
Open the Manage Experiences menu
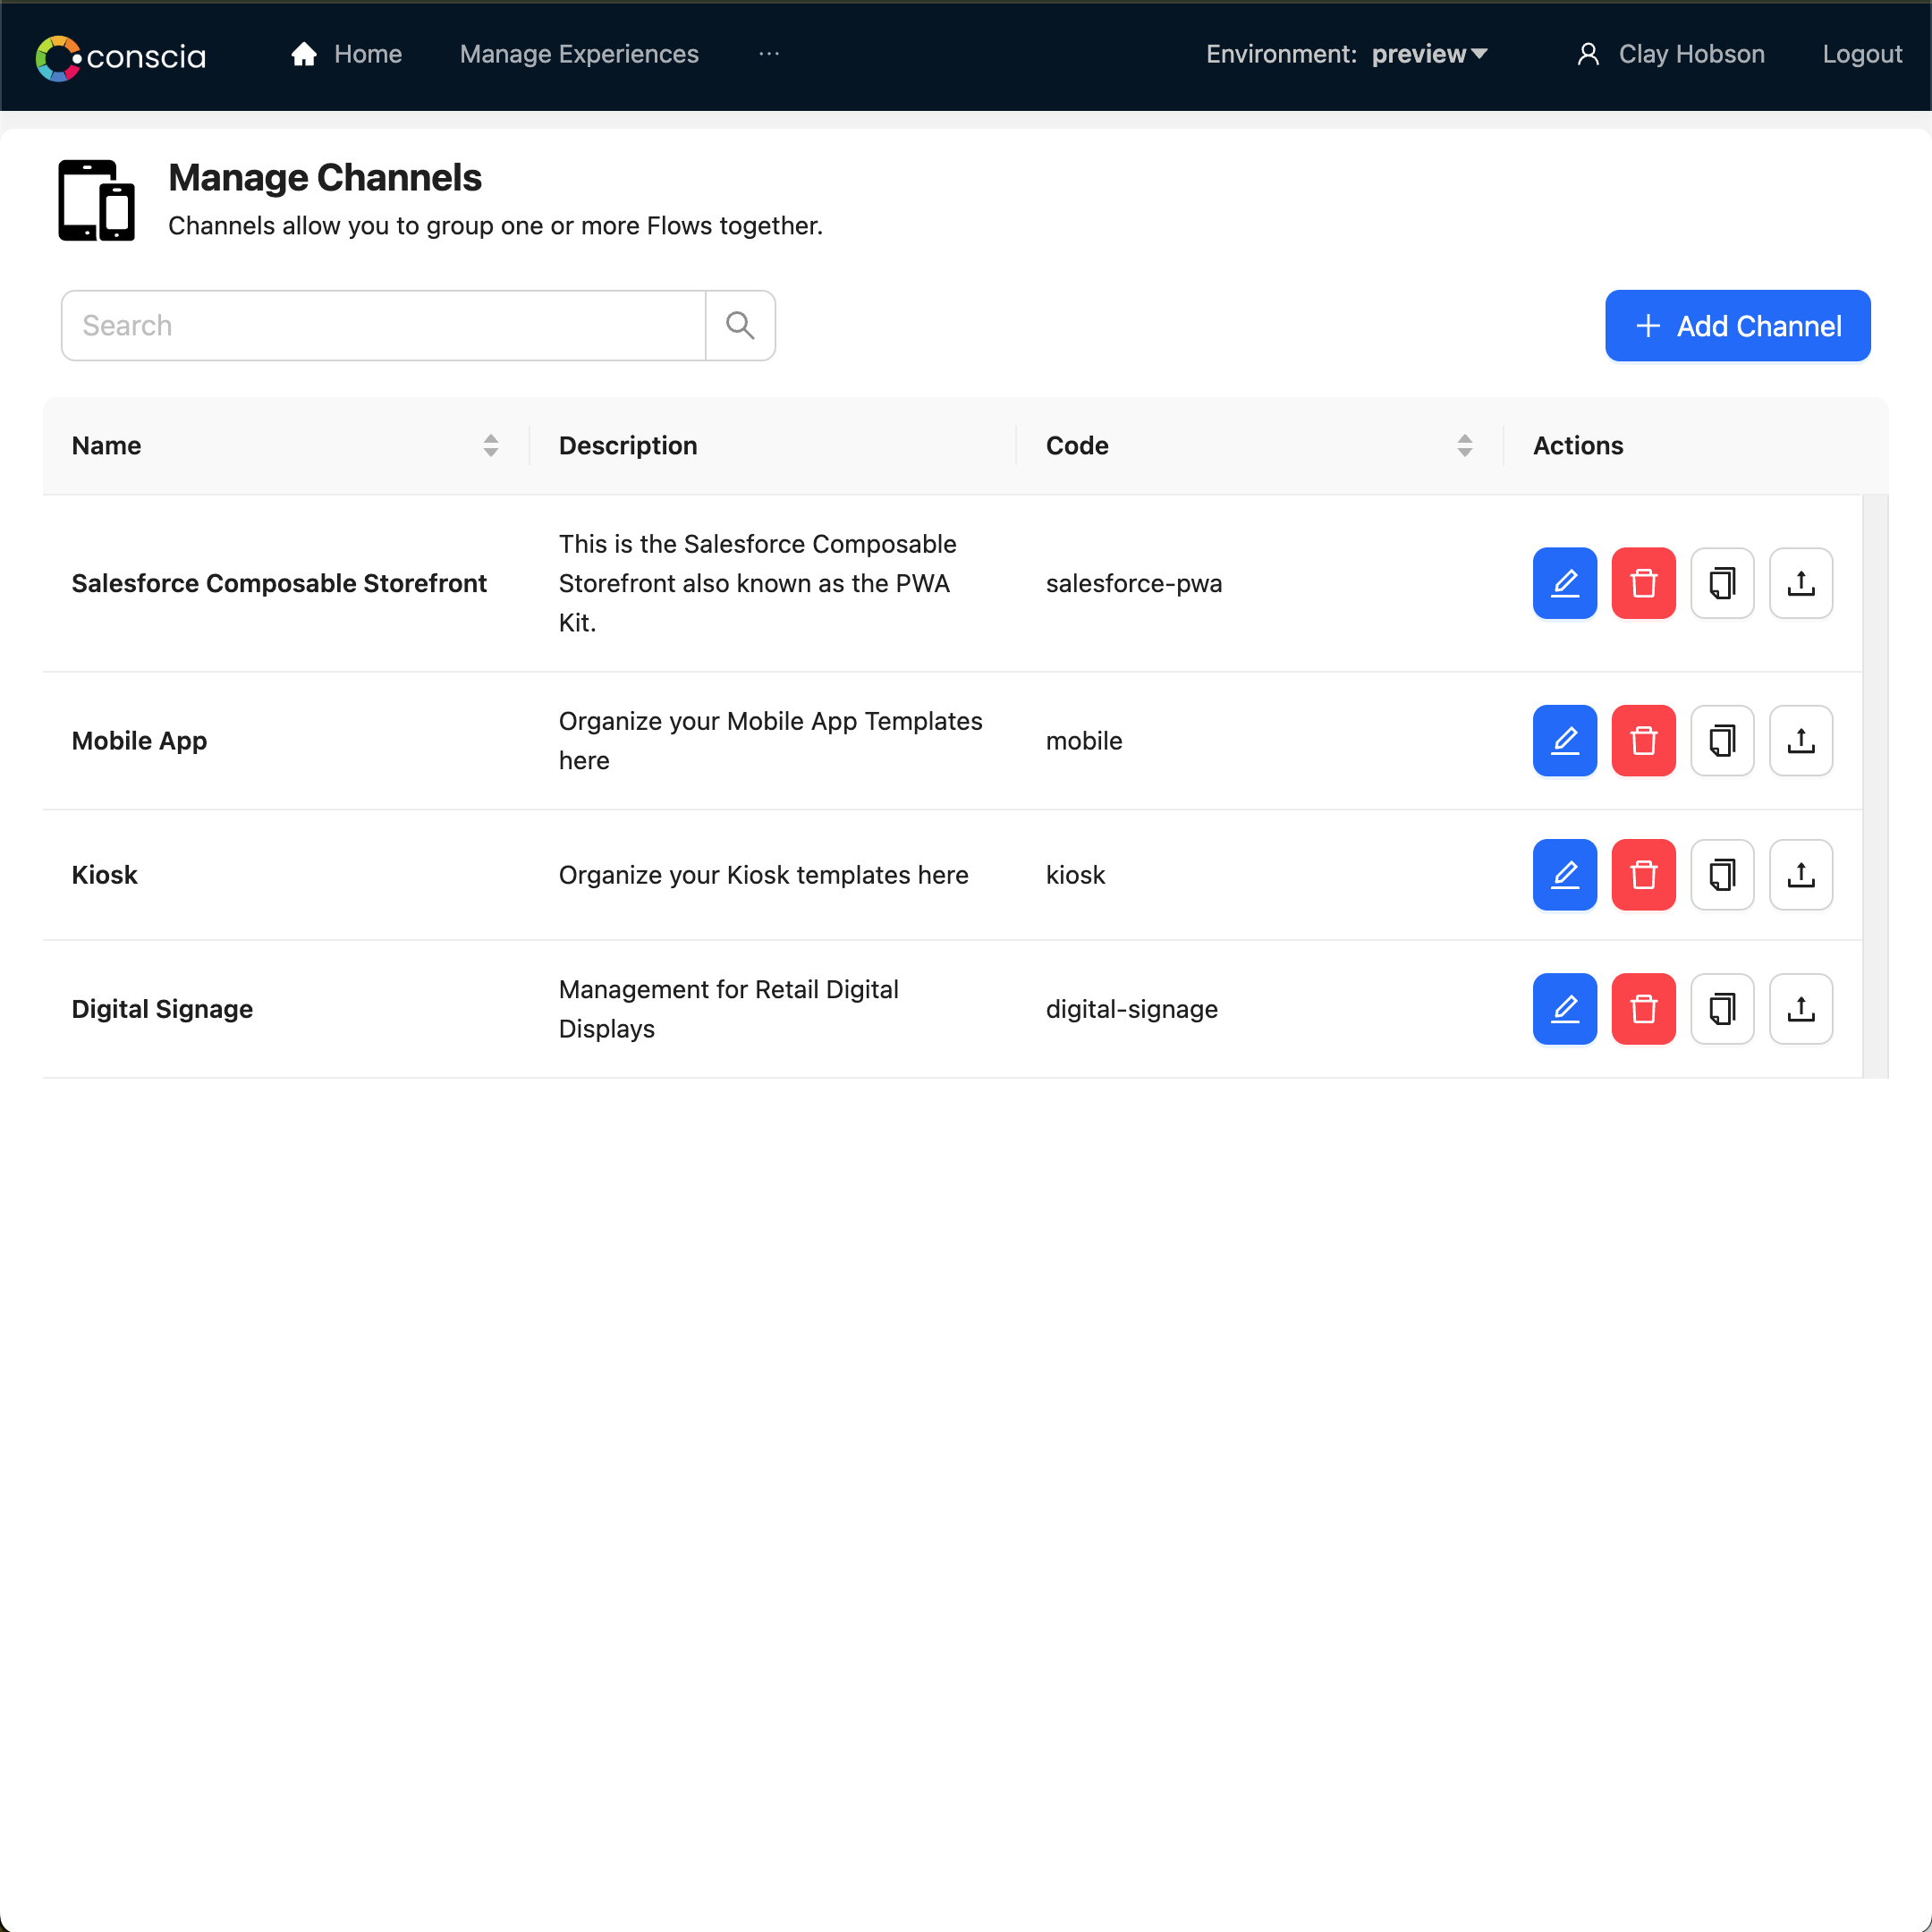pyautogui.click(x=579, y=55)
